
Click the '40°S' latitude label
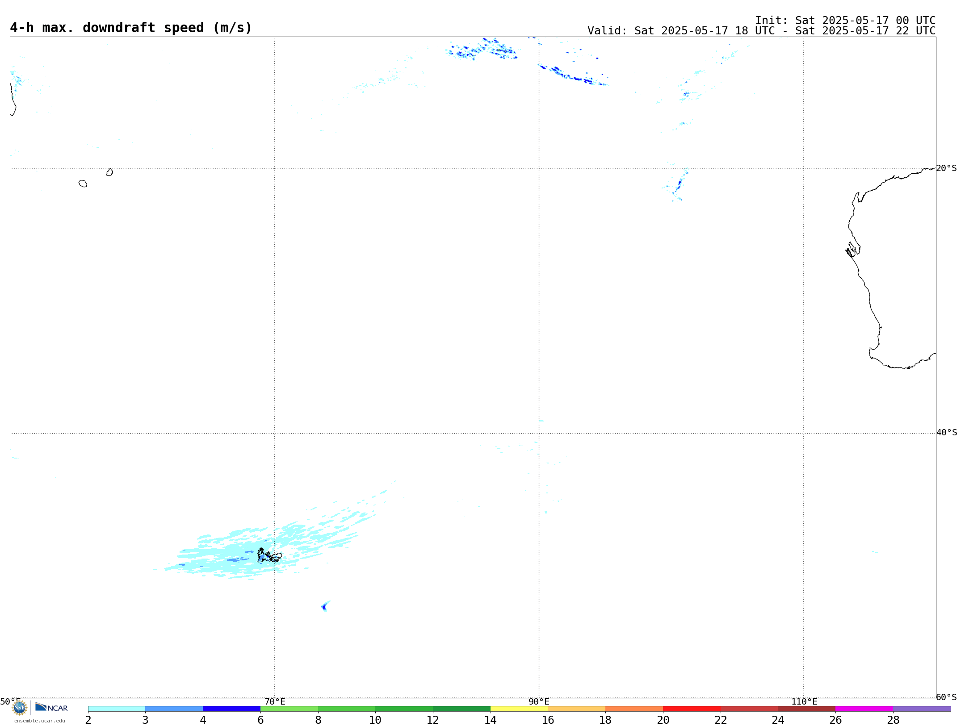tap(947, 433)
